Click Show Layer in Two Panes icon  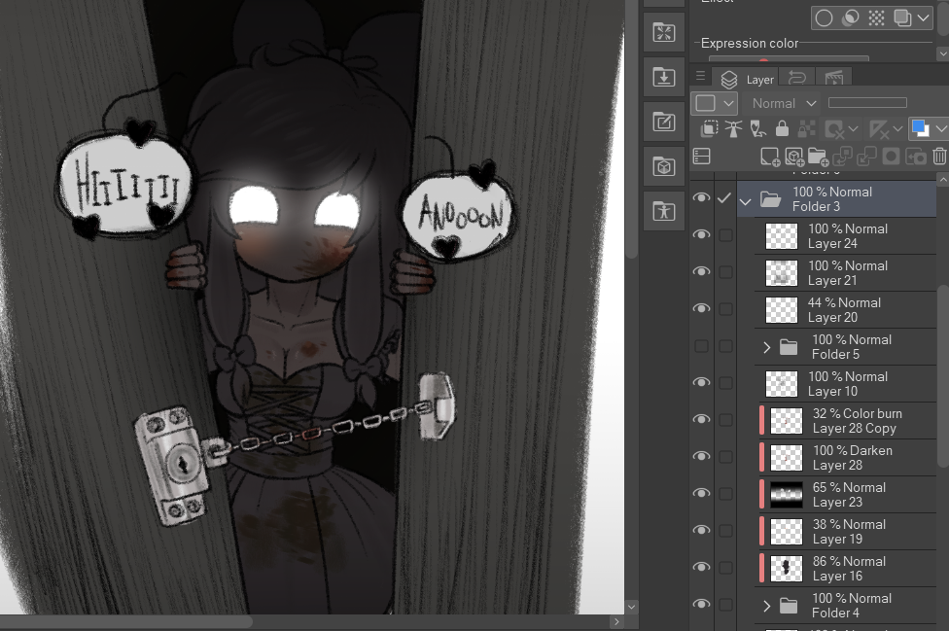701,157
